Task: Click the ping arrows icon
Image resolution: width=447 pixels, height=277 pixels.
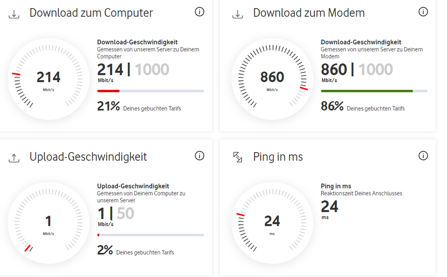Action: click(x=238, y=157)
